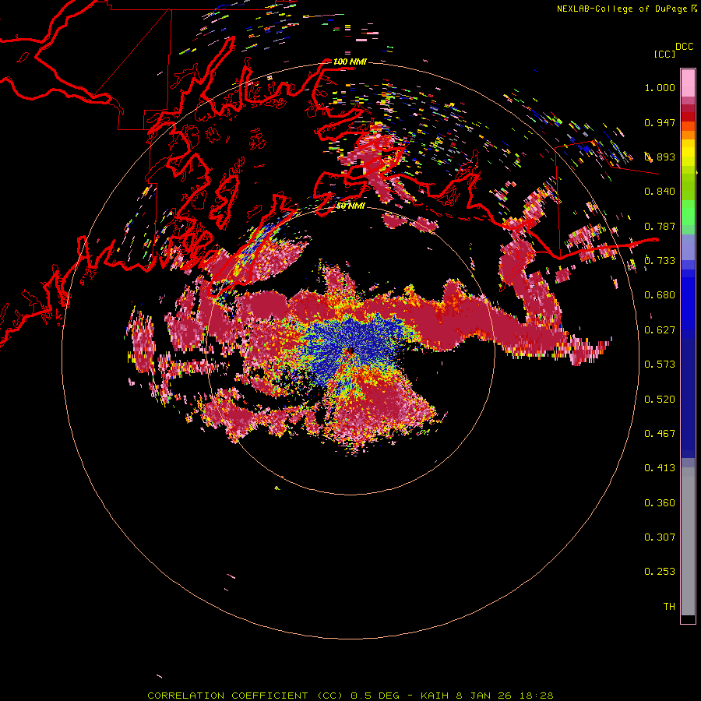Pick the 0.627 legend label
This screenshot has width=701, height=701.
pos(660,330)
